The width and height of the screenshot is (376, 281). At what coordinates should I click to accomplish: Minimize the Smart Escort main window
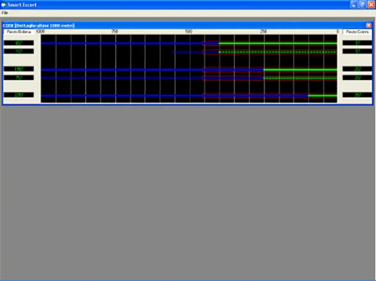(x=354, y=4)
